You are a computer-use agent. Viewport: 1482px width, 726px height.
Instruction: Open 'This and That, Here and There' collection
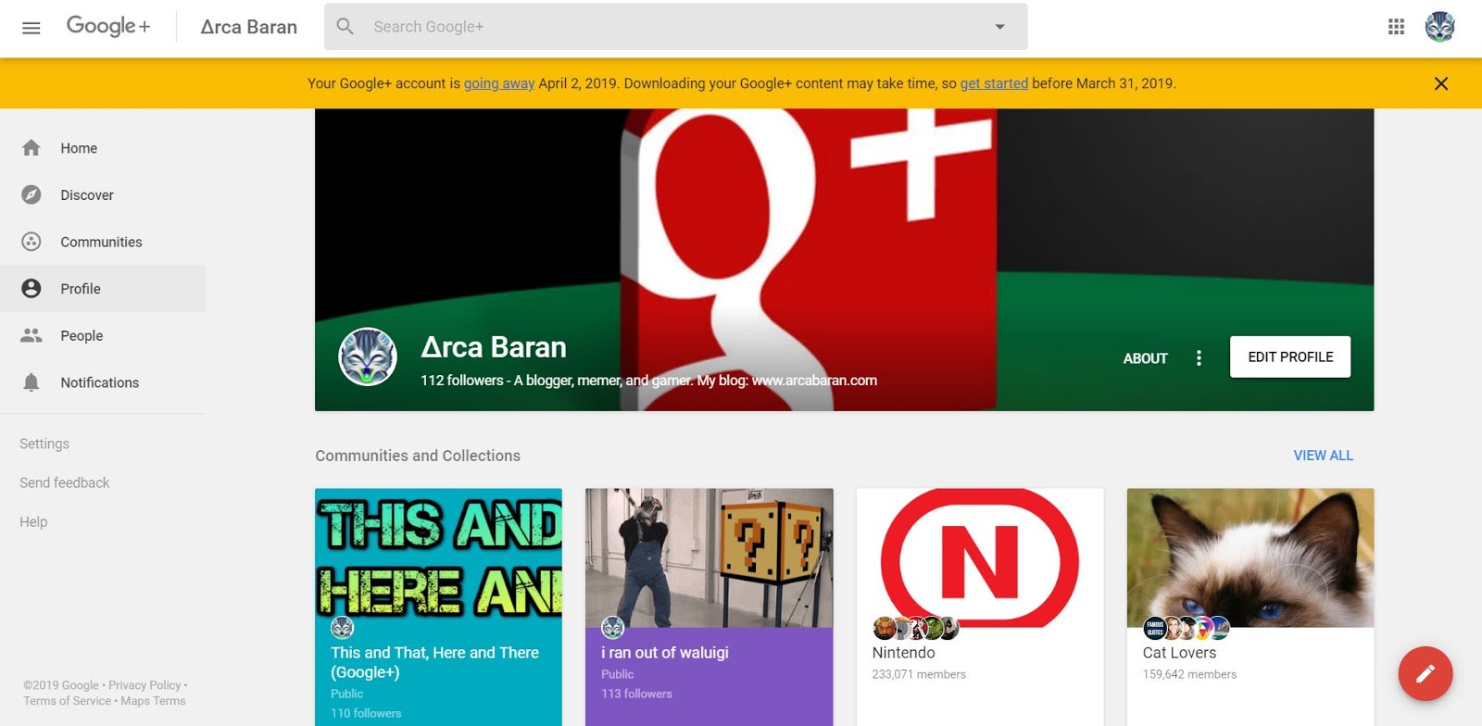coord(438,607)
